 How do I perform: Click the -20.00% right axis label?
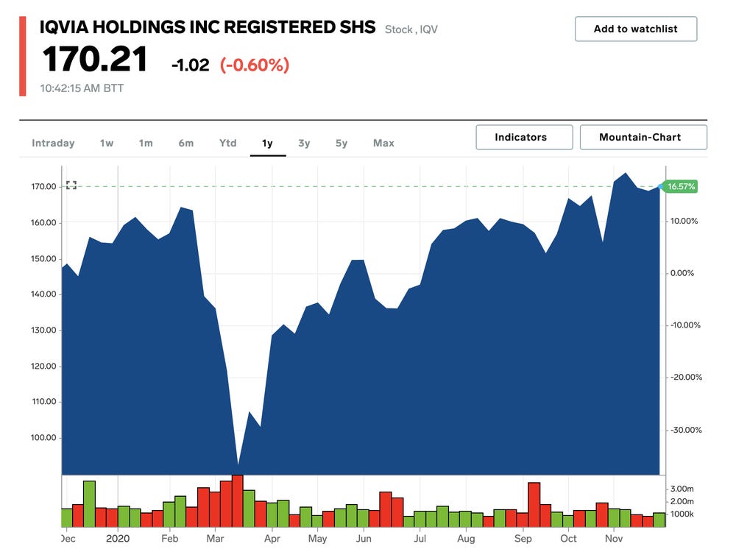pyautogui.click(x=686, y=378)
